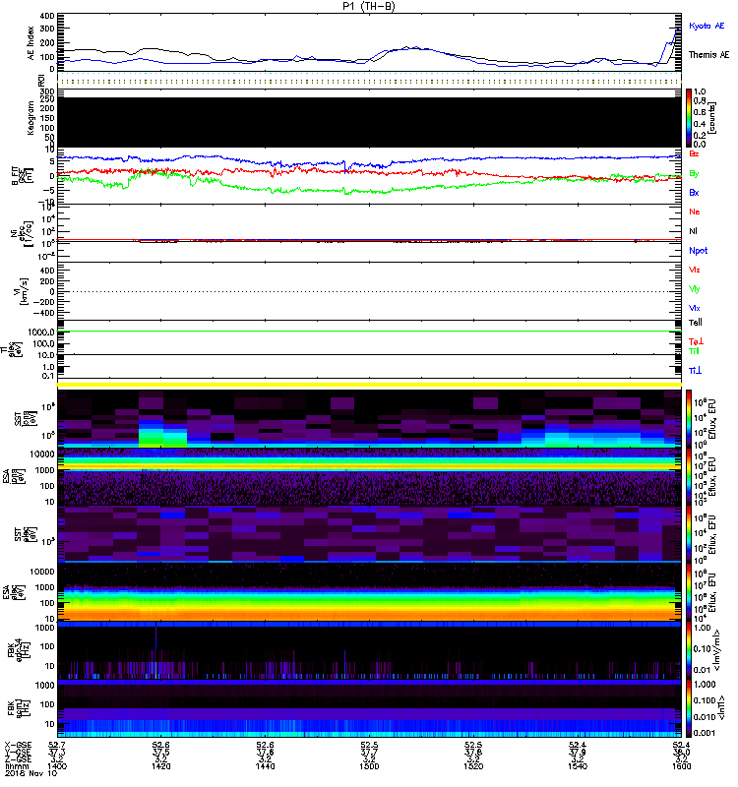Click the "2018 Nov 10" date label

coord(31,773)
